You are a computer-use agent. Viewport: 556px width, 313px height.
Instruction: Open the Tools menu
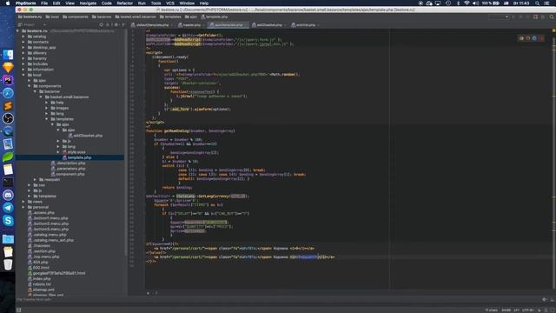pos(156,3)
